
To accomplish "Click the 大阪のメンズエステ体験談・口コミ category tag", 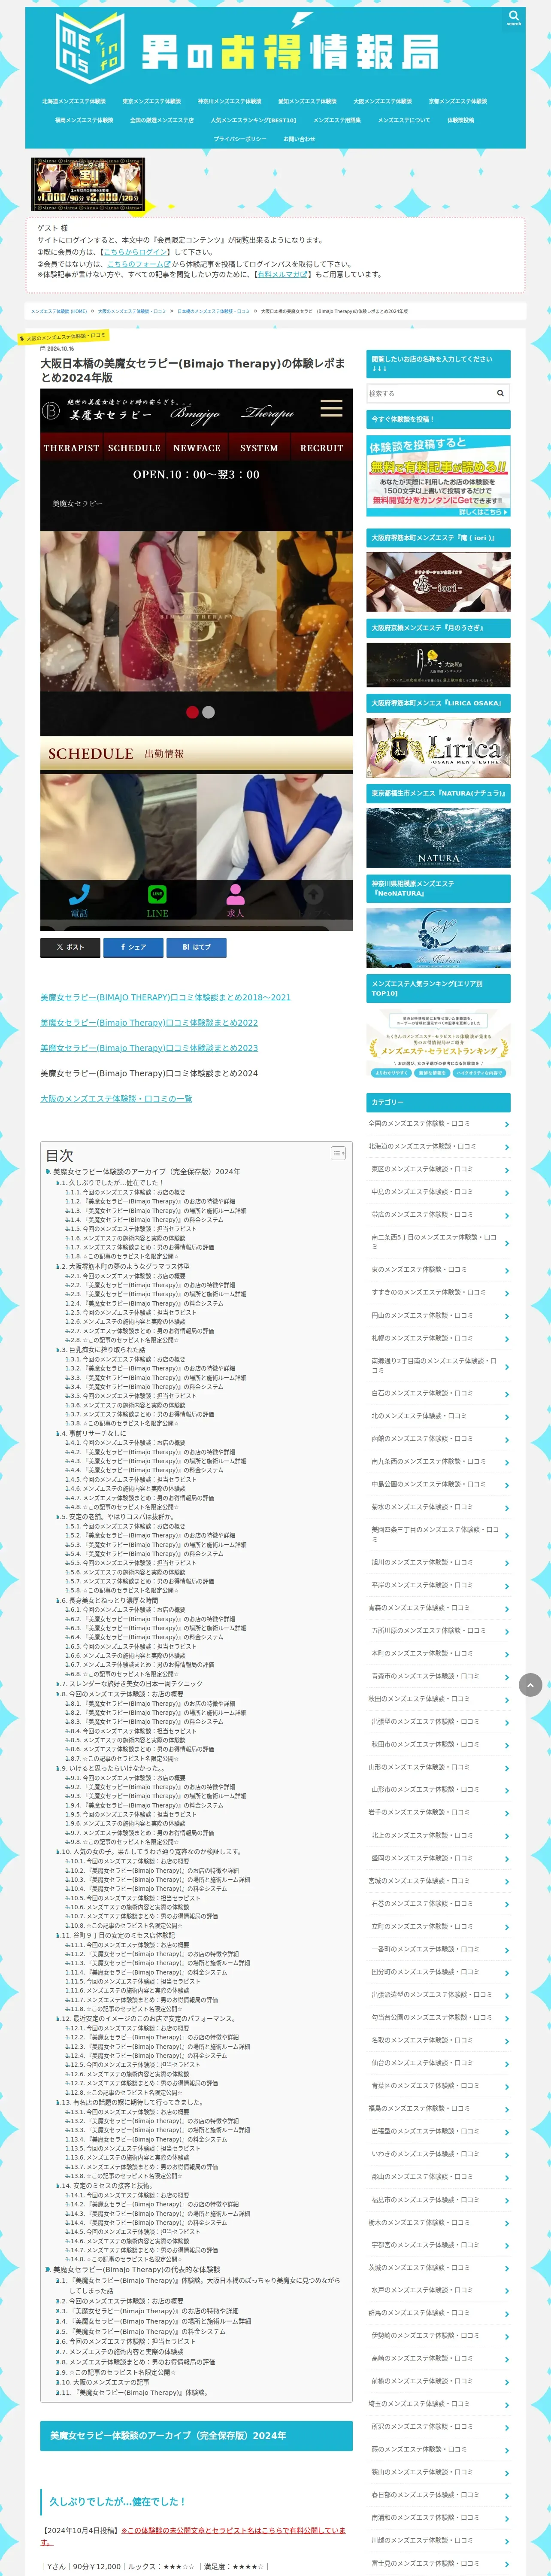I will (x=65, y=337).
